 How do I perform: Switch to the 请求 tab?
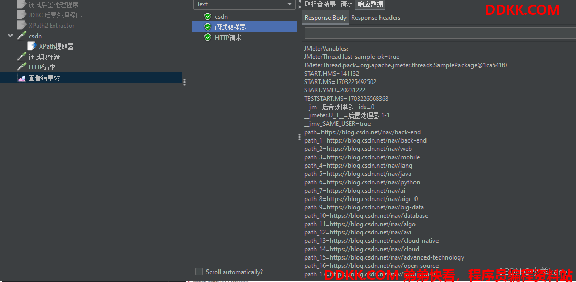tap(347, 4)
